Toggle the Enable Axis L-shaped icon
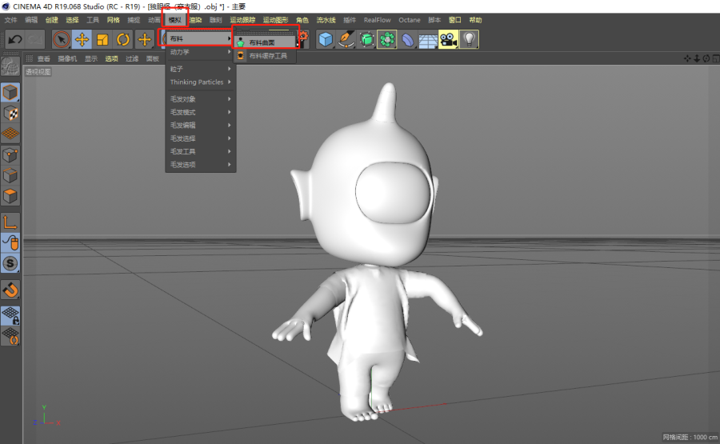 10,222
